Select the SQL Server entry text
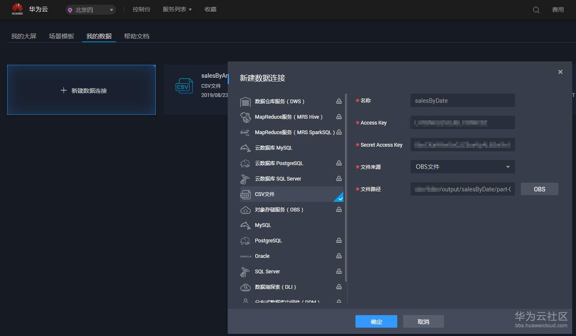This screenshot has width=576, height=336. tap(267, 272)
